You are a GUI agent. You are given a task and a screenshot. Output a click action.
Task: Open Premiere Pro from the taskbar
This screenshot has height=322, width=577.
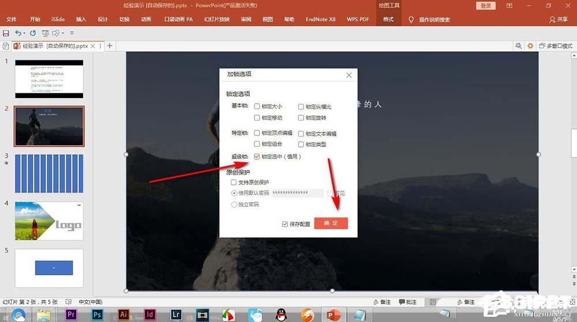tap(71, 315)
